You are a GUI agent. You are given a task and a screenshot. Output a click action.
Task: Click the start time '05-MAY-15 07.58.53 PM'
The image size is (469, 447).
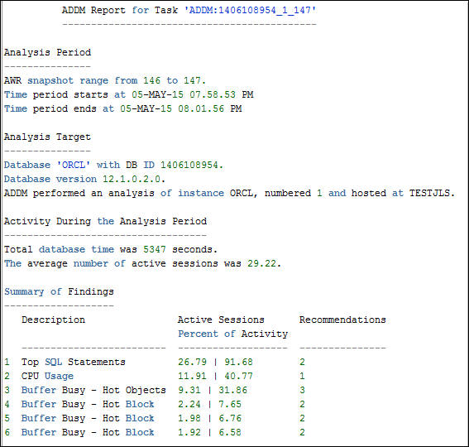point(193,94)
